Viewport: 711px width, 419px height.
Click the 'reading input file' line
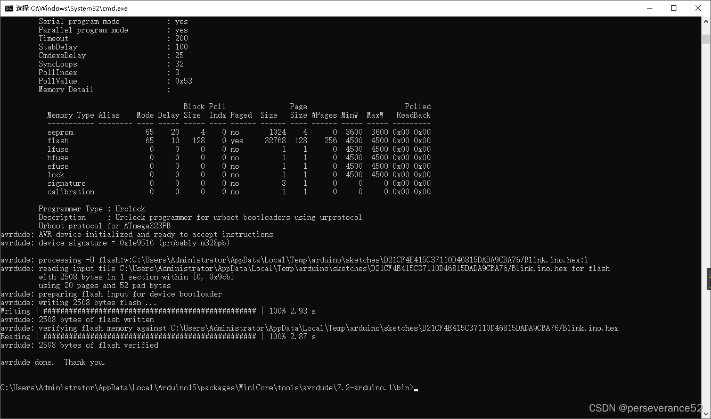pos(305,268)
